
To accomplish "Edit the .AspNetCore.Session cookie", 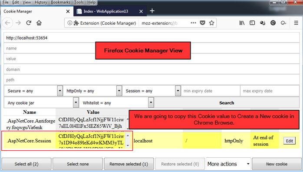I will [x=290, y=141].
